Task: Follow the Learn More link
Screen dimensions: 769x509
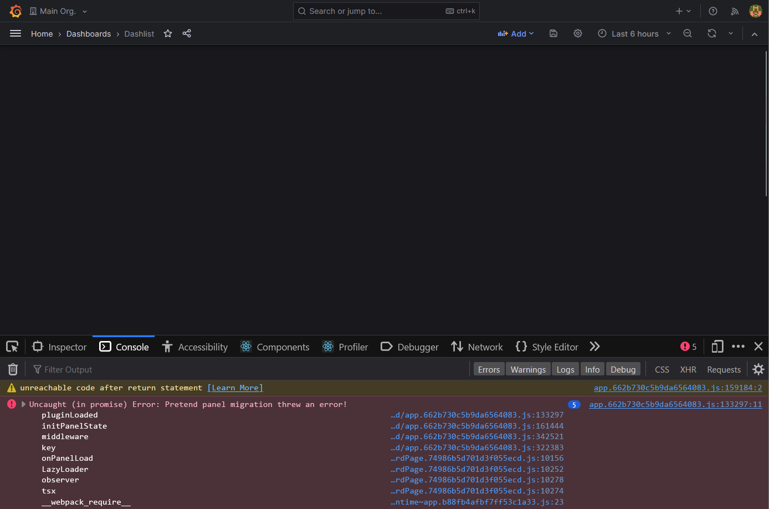Action: (235, 388)
